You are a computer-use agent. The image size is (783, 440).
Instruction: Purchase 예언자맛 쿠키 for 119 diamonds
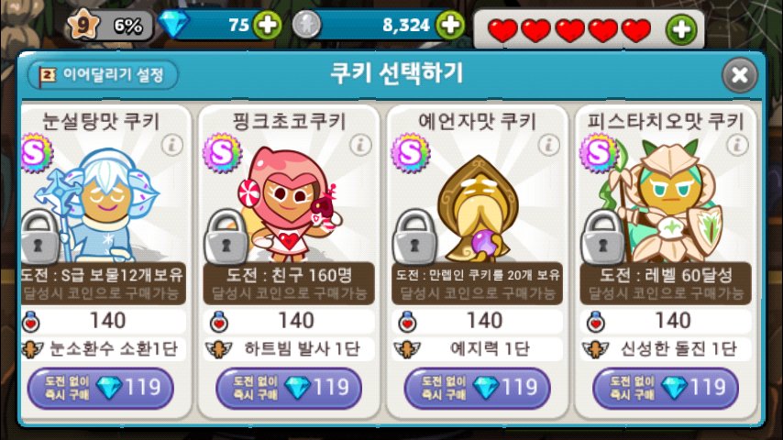click(x=477, y=388)
